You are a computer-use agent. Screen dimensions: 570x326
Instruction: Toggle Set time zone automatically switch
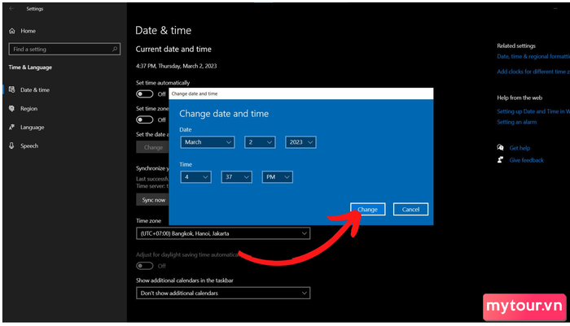145,120
